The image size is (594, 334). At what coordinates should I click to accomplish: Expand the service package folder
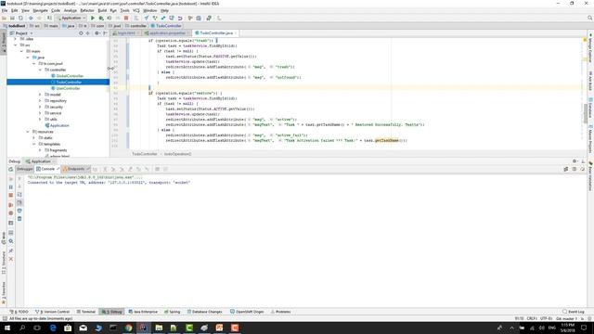[40, 113]
